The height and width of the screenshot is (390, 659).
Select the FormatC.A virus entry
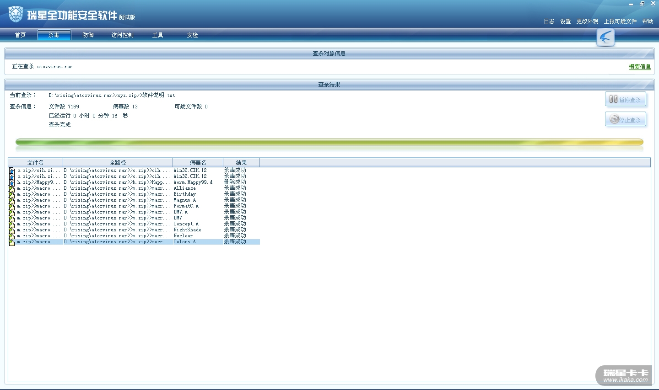pyautogui.click(x=186, y=206)
